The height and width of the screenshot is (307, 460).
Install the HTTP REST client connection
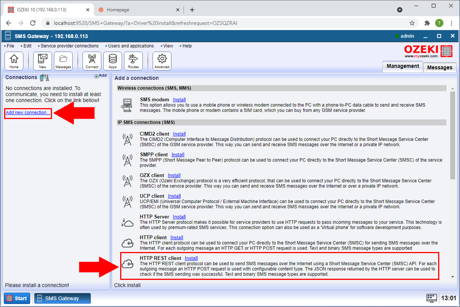click(x=191, y=258)
